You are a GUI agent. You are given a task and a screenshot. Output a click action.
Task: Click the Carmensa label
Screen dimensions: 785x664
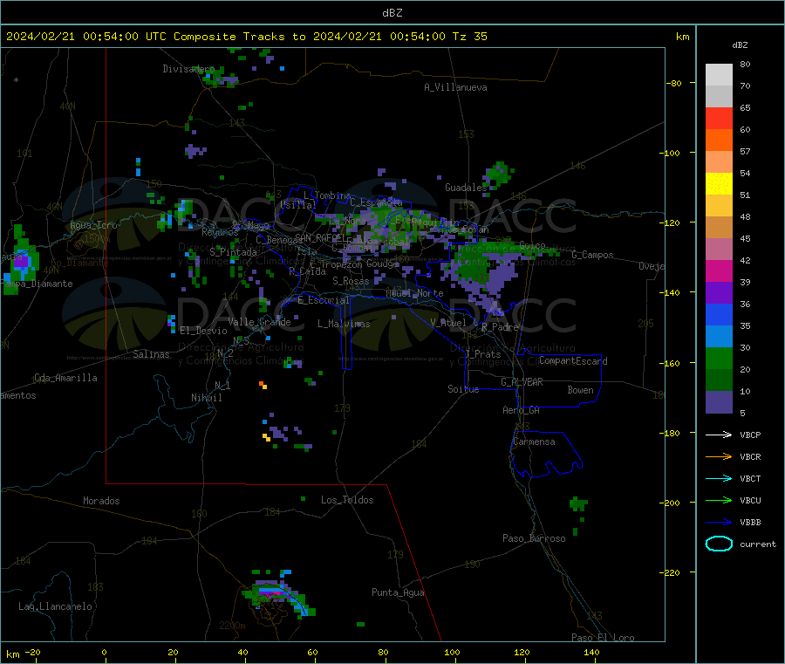tap(534, 442)
